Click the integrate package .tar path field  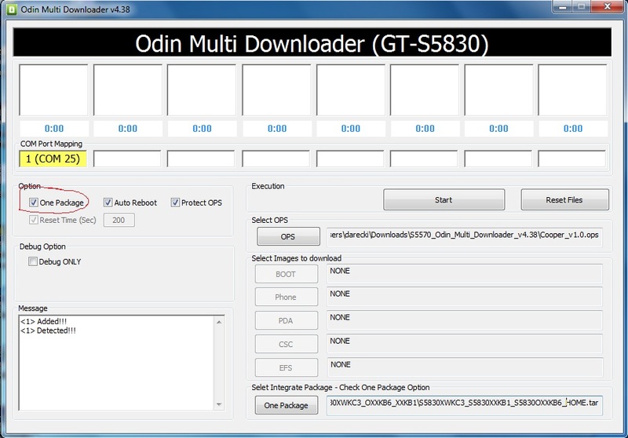pyautogui.click(x=465, y=403)
